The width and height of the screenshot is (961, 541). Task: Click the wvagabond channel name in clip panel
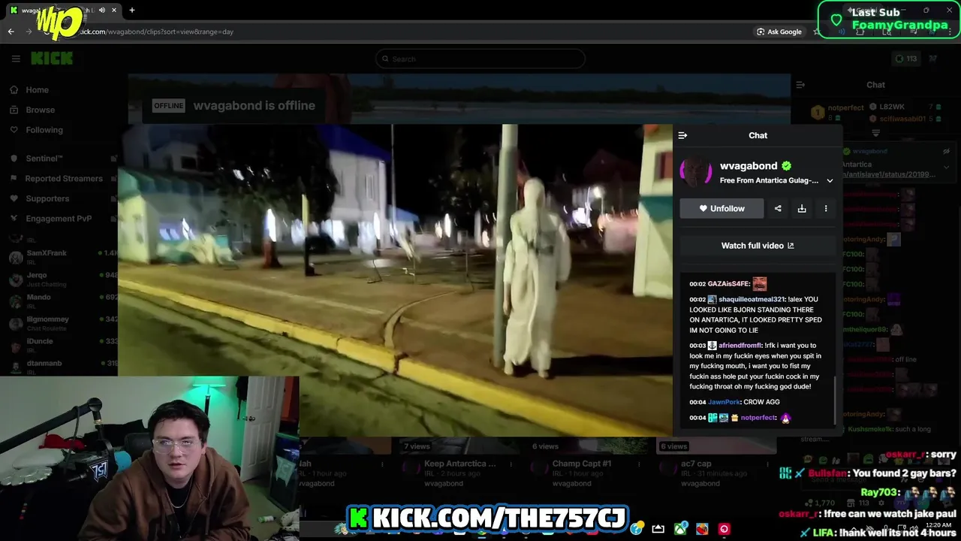click(x=749, y=166)
